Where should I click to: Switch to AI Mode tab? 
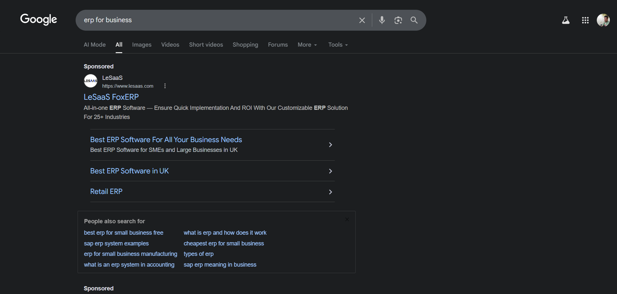(x=95, y=45)
